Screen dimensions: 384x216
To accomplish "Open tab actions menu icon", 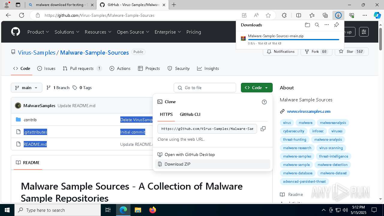I will 18,5.
